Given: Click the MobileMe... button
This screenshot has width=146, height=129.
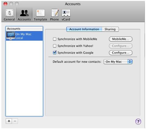Looking at the screenshot, I should point(121,39).
